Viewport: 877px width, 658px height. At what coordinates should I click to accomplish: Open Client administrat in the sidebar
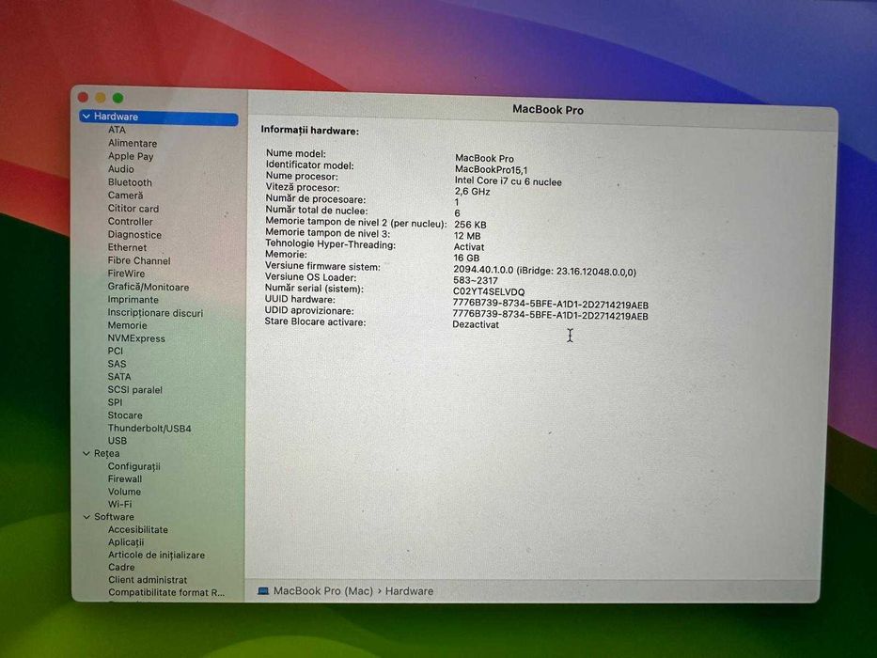pos(148,580)
